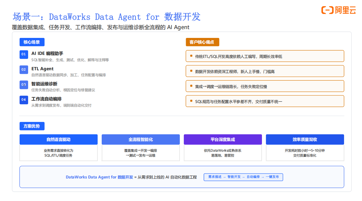Screen dimensions: 362x201
Task: Click the heading 工作流自动编排
Action: click(46, 99)
